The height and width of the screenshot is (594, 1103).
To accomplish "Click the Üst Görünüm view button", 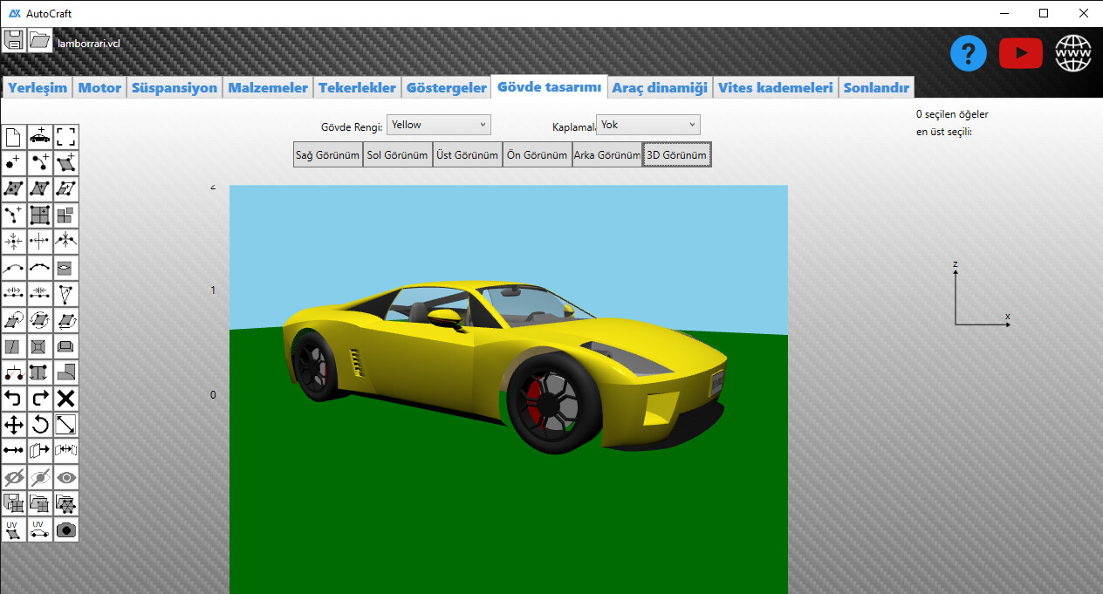I will [x=467, y=155].
